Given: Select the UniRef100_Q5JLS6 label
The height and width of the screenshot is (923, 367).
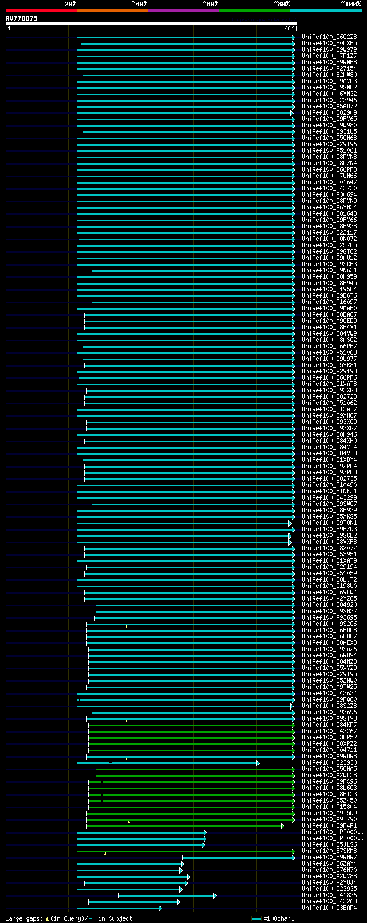Looking at the screenshot, I should click(x=329, y=844).
